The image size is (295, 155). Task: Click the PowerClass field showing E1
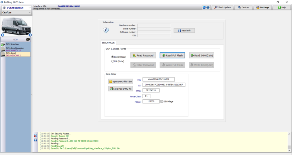146,96
